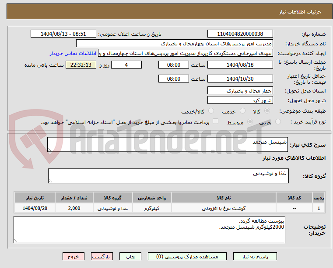333x268 pixels.
Task: Click the نام دستگاه خریدار field
Action: (174, 44)
